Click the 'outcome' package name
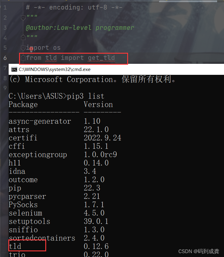Image resolution: width=224 pixels, height=257 pixels. (23, 180)
